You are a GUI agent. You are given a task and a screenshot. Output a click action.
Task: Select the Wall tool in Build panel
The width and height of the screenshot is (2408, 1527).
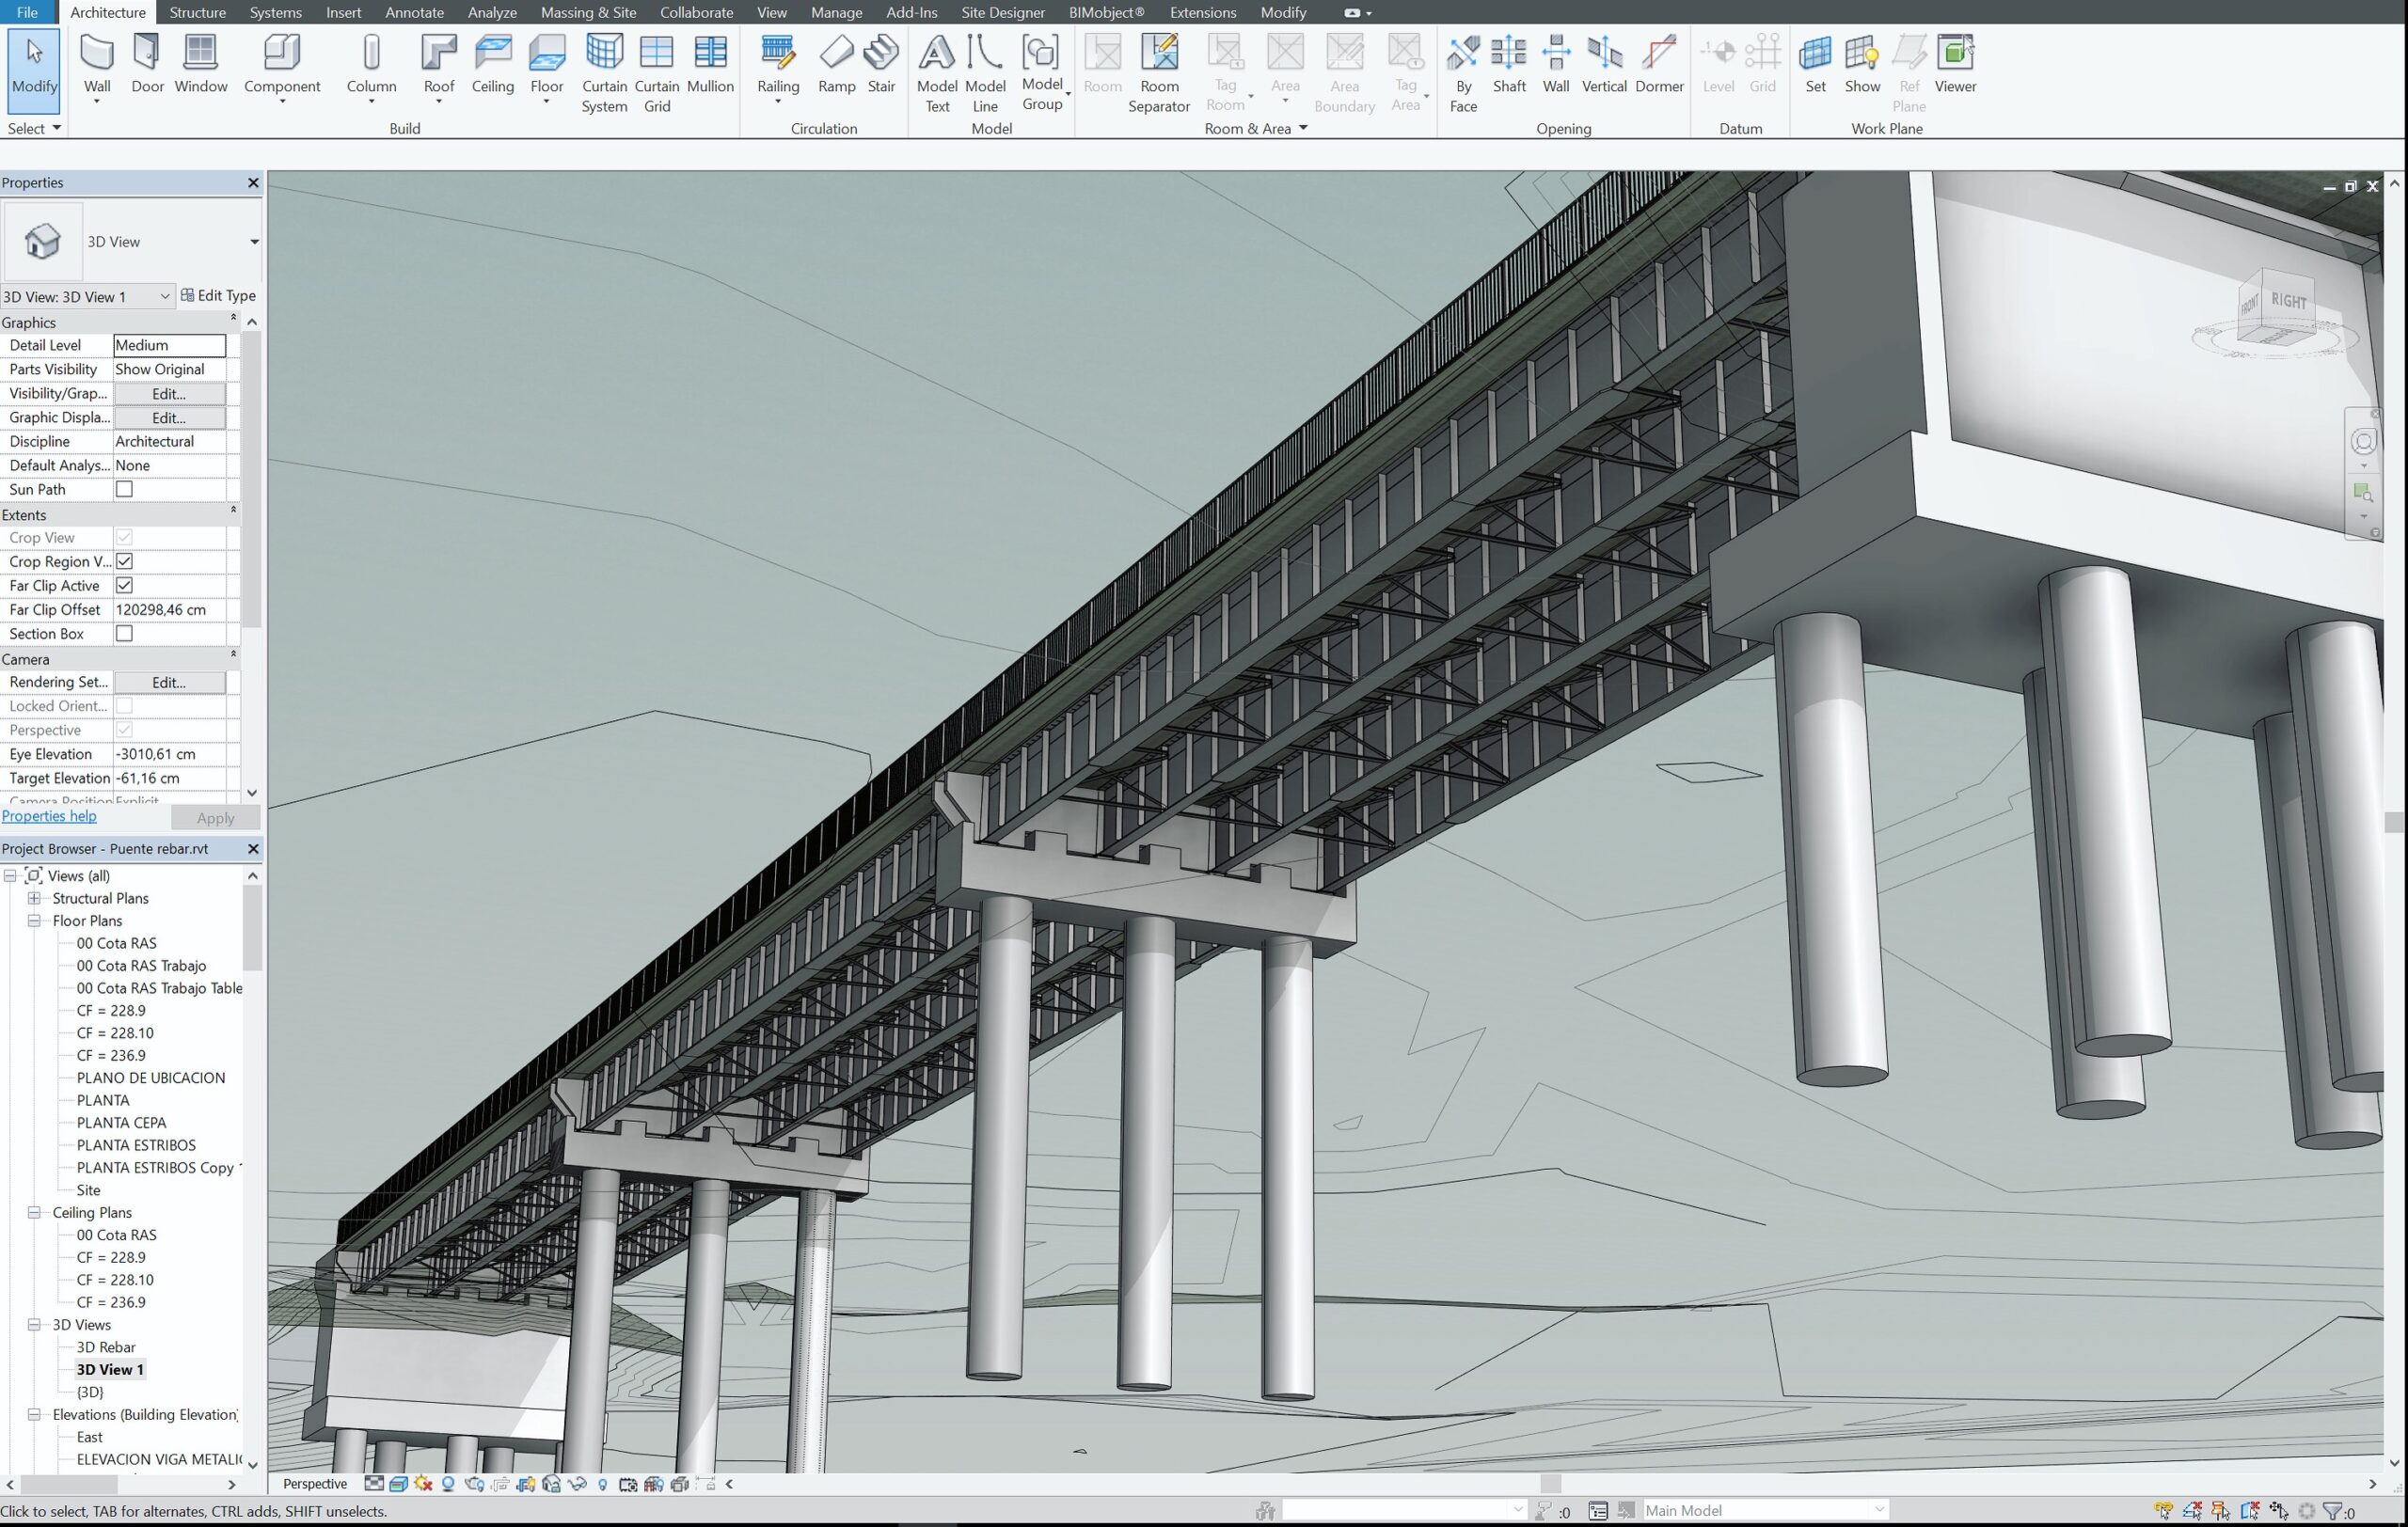click(97, 64)
